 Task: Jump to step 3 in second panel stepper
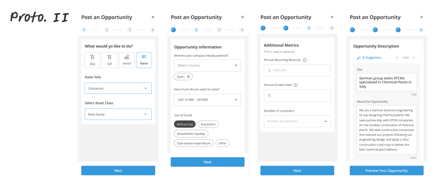pyautogui.click(x=219, y=30)
